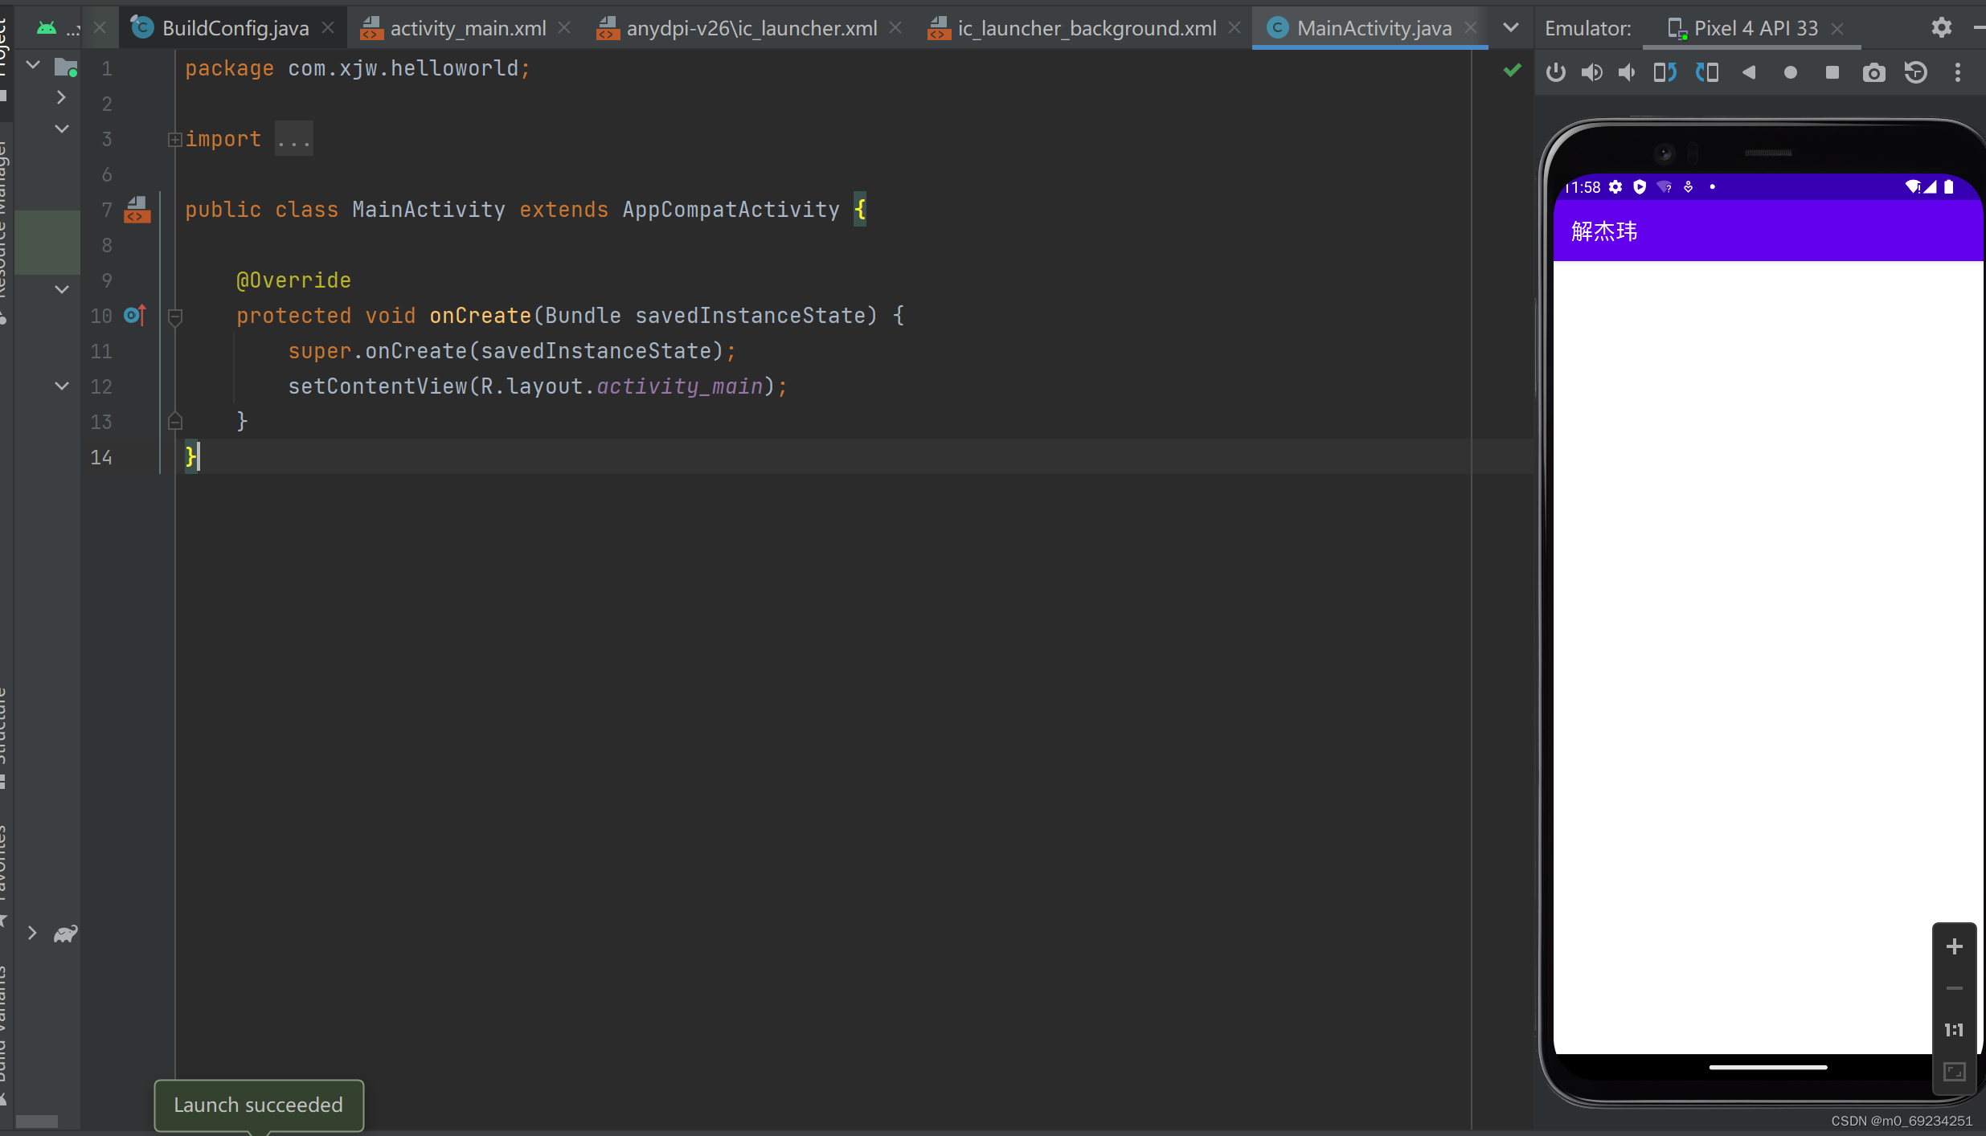
Task: Open emulator snapshots via the restore icon
Action: [x=1915, y=72]
